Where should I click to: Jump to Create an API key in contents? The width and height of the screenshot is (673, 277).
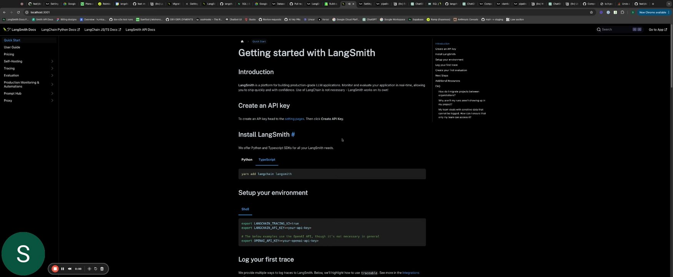[446, 49]
